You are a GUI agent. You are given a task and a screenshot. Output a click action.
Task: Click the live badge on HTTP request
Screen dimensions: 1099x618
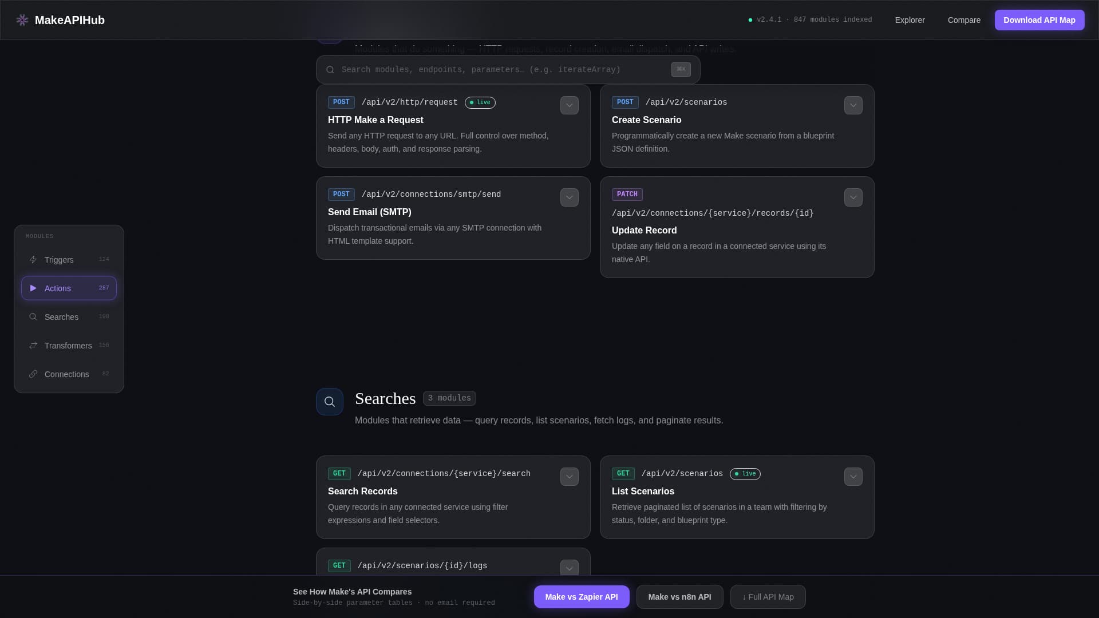tap(480, 102)
